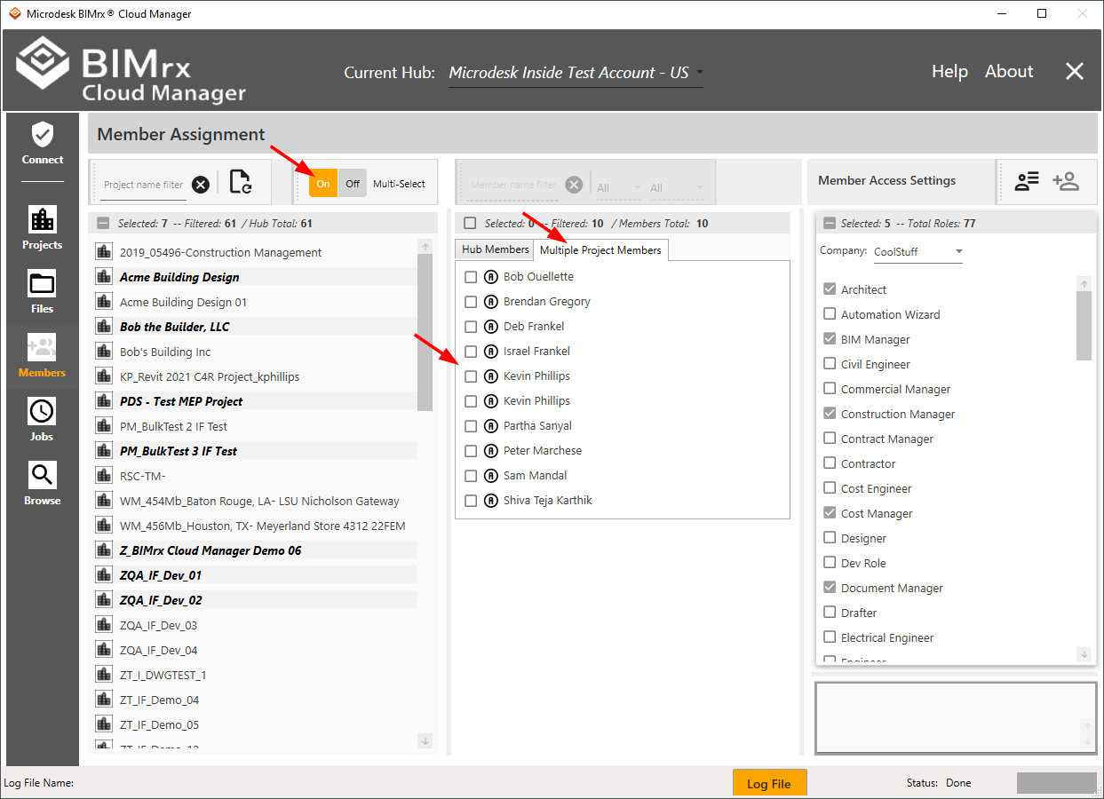Click building icon beside ZT_I_DWGTEST_1
The height and width of the screenshot is (799, 1104).
click(103, 675)
